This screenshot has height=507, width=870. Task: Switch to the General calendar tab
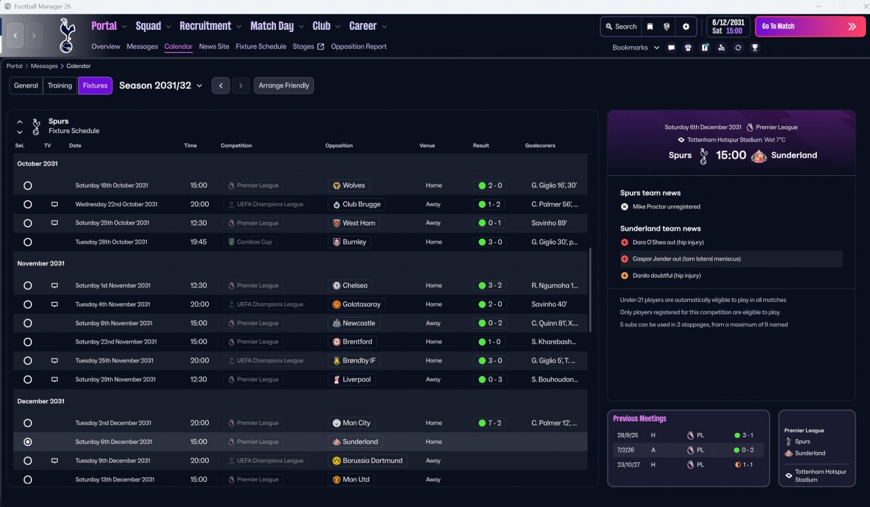[26, 86]
